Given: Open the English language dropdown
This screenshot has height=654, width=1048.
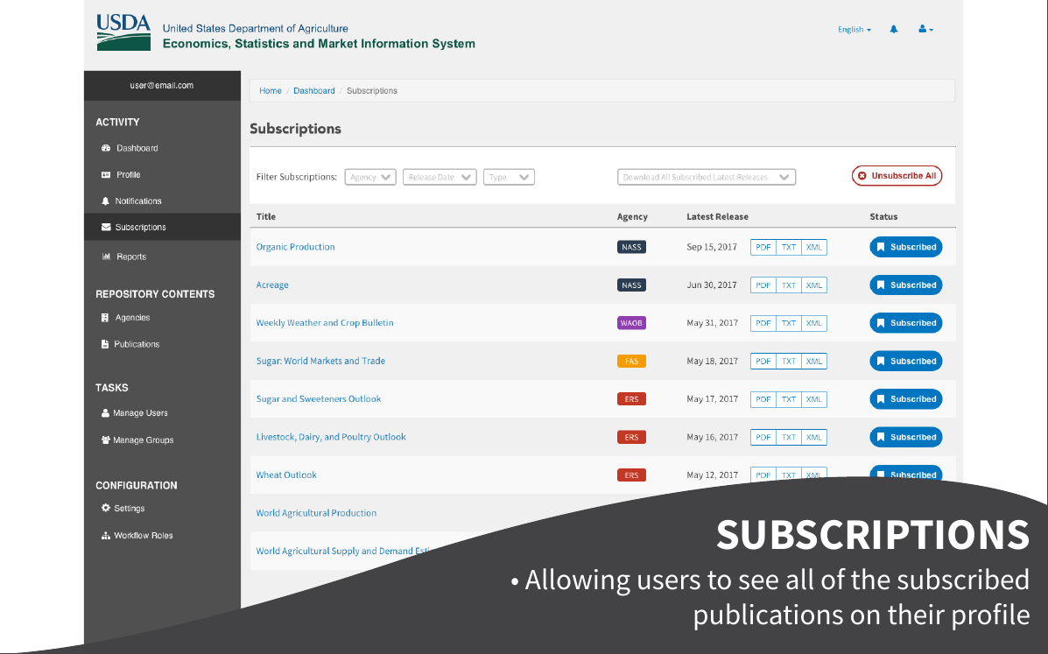Looking at the screenshot, I should (x=855, y=30).
